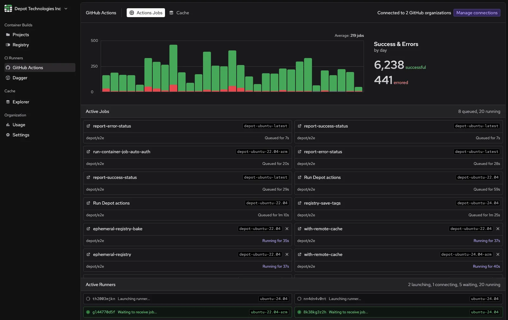Cancel the ephemeral-registry-bake running job

click(x=287, y=229)
